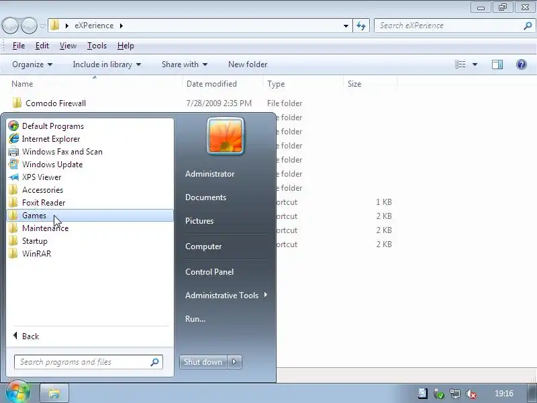Image resolution: width=537 pixels, height=403 pixels.
Task: Click the New folder button
Action: coord(248,64)
